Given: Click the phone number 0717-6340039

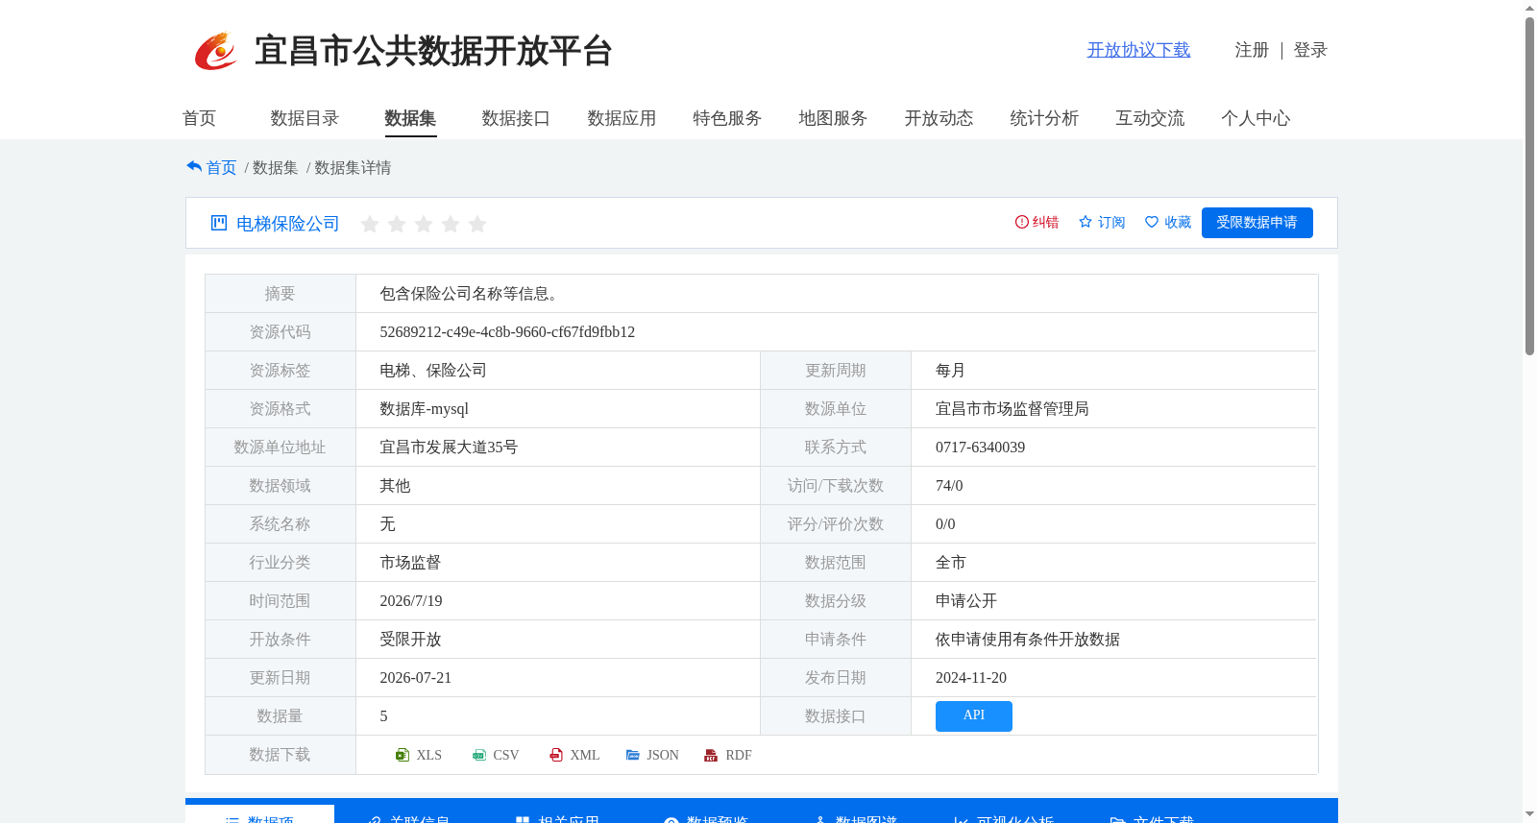Looking at the screenshot, I should 980,448.
